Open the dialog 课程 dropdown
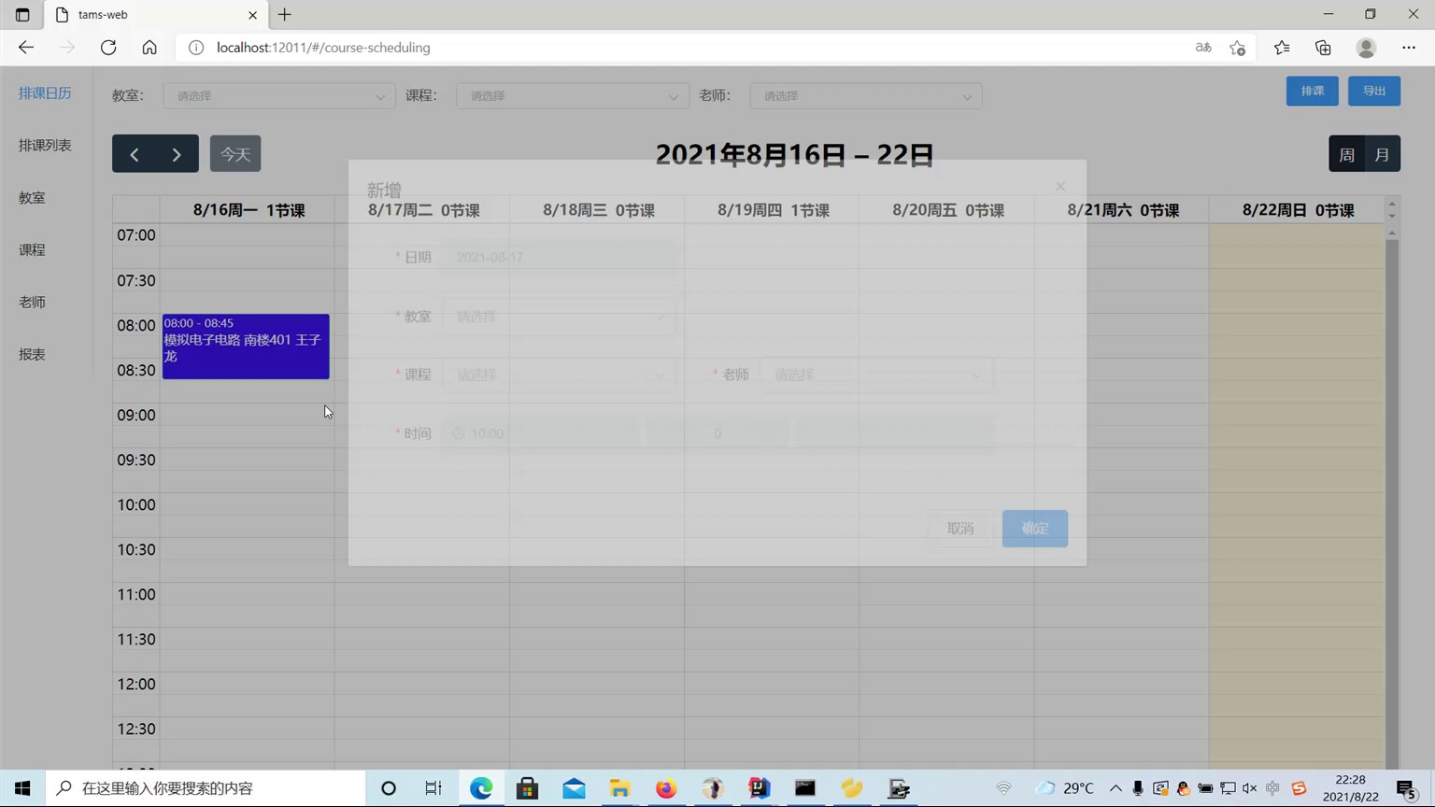 559,375
